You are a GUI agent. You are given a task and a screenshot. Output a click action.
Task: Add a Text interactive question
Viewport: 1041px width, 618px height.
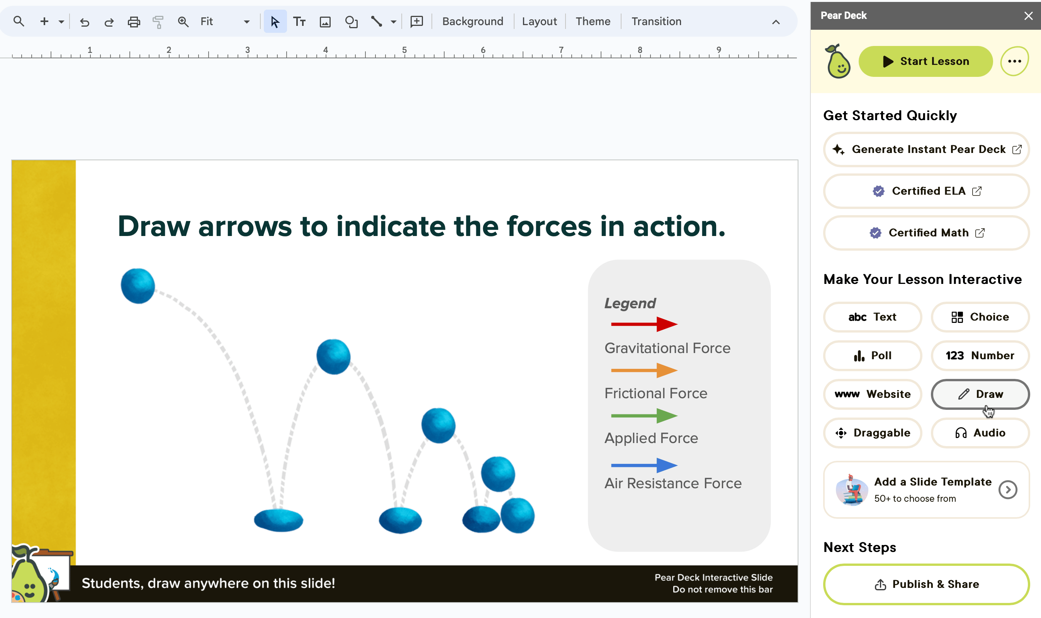872,317
